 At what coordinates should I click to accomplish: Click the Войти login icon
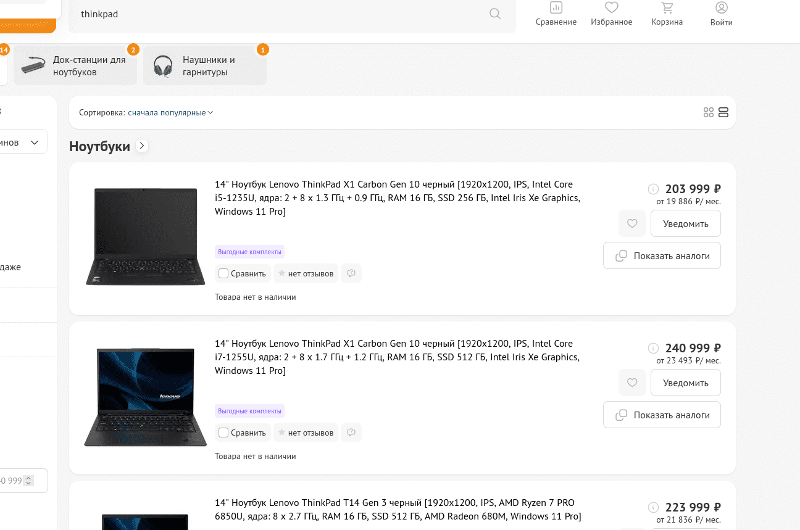coord(721,14)
